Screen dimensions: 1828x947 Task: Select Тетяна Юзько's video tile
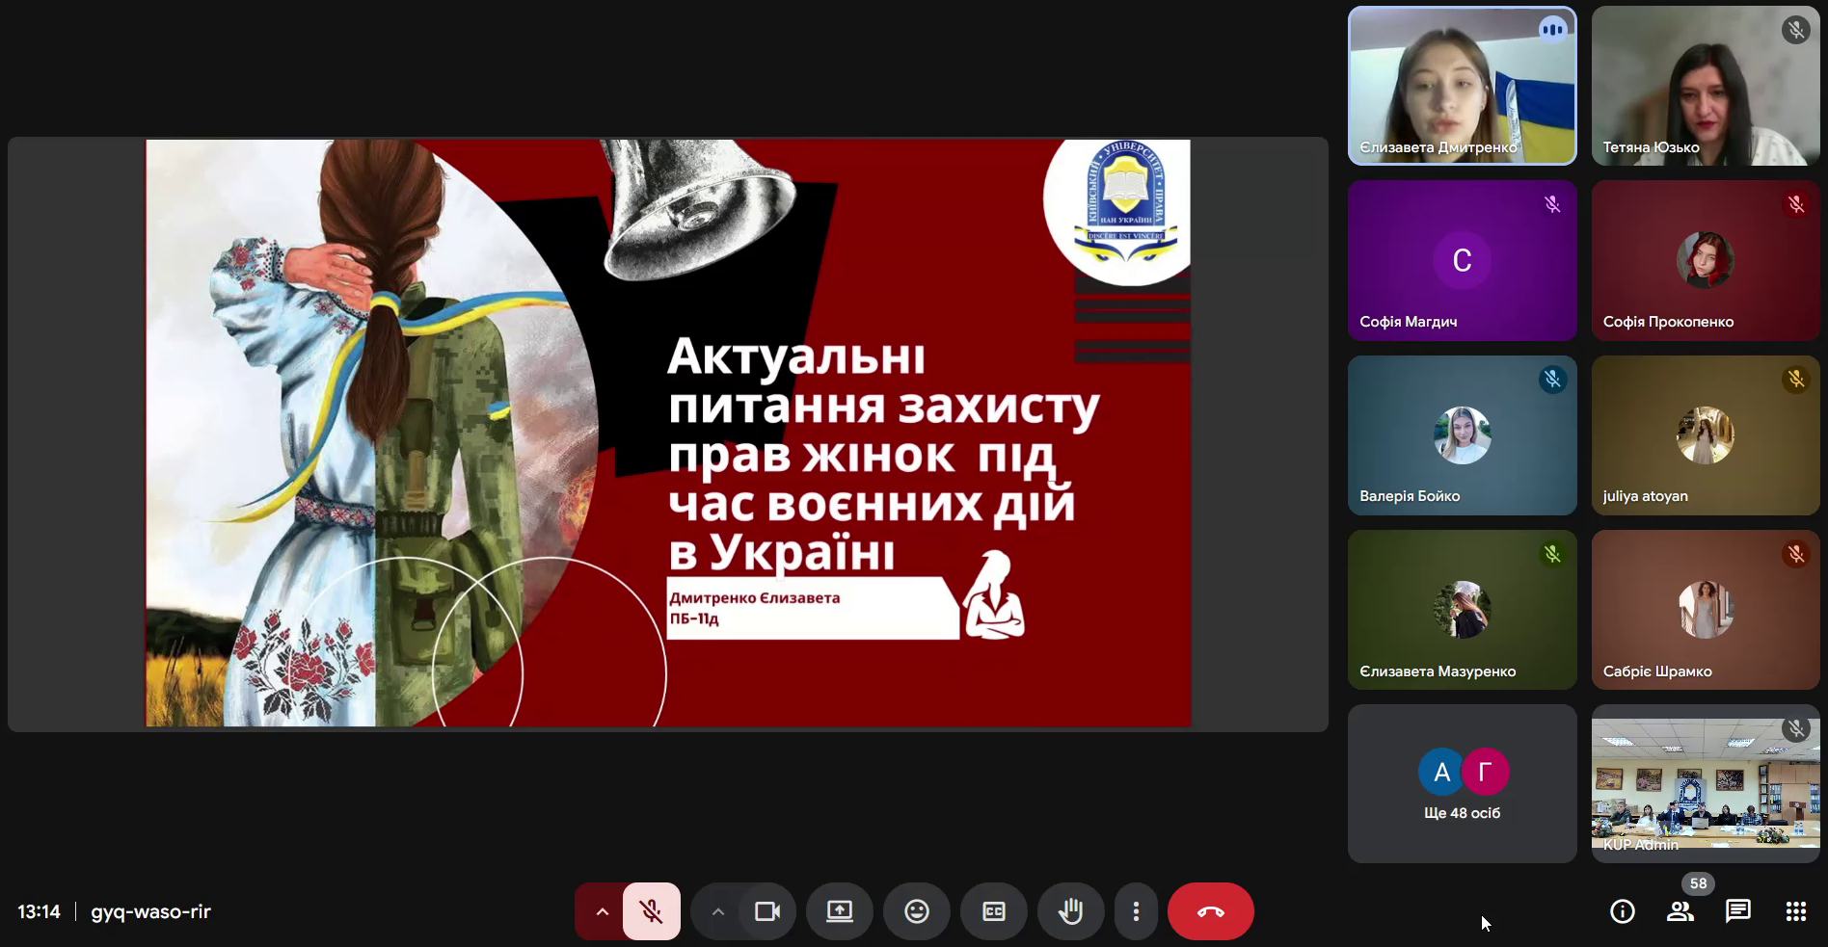[1705, 87]
